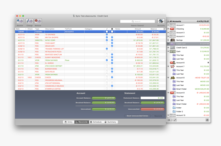Click the Credit Card 2 icon
Viewport: 221px width, 146px height.
tap(172, 48)
